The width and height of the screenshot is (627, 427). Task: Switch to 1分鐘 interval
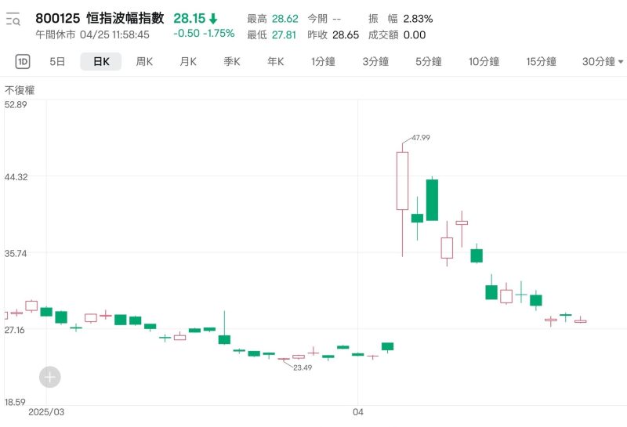click(324, 62)
